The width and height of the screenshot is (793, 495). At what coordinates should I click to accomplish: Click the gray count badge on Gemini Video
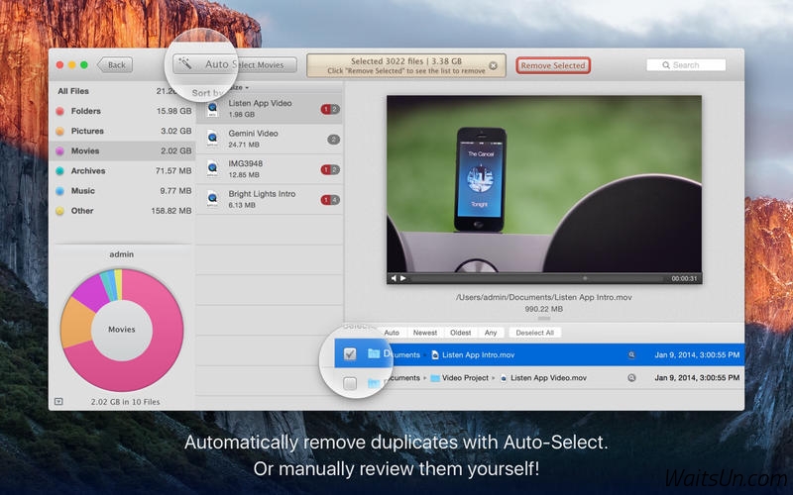pos(333,140)
